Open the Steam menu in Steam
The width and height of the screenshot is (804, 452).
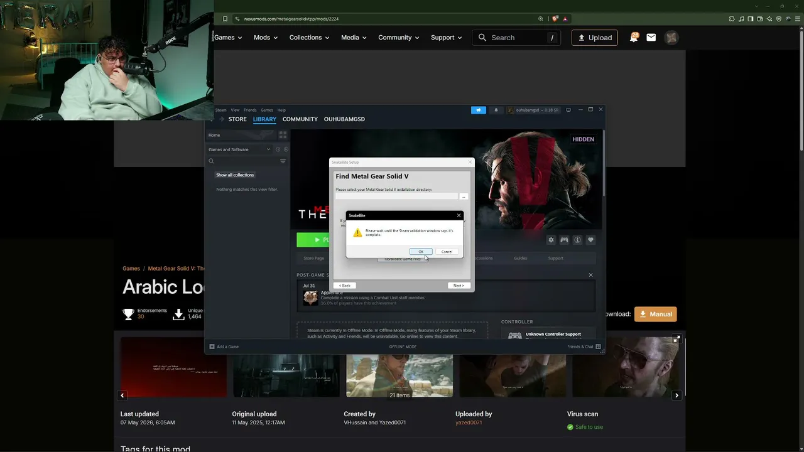[x=221, y=110]
